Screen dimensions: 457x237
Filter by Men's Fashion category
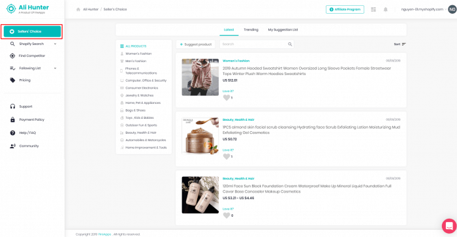(133, 61)
